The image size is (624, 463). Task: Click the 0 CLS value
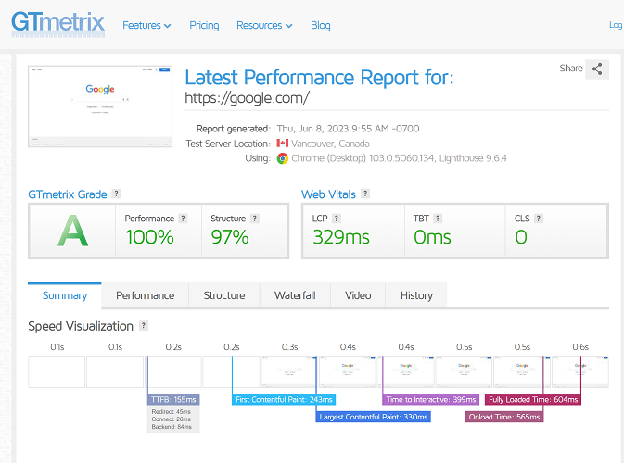coord(521,237)
